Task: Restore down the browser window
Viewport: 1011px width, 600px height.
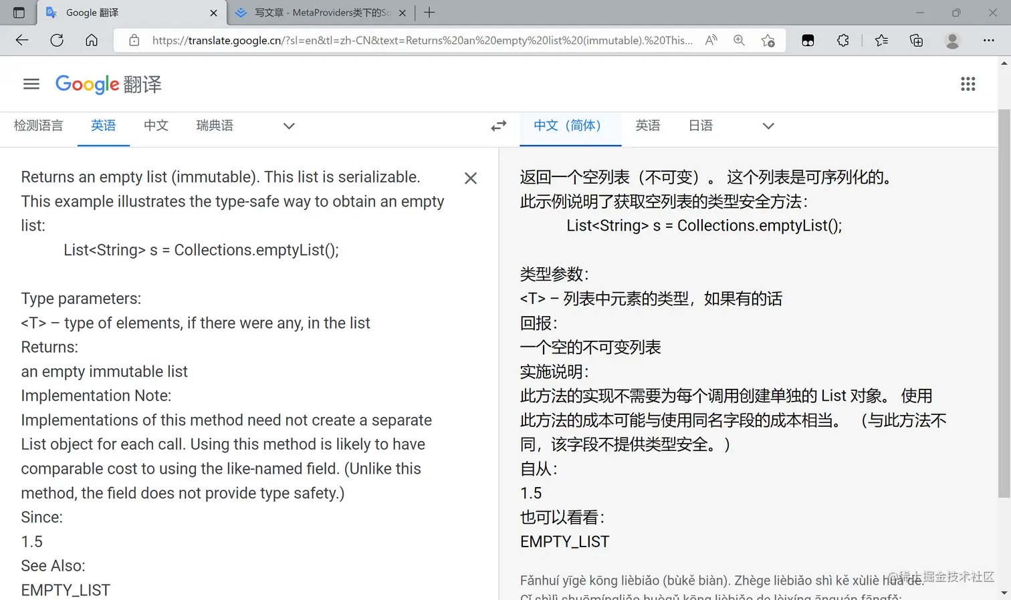Action: [x=956, y=13]
